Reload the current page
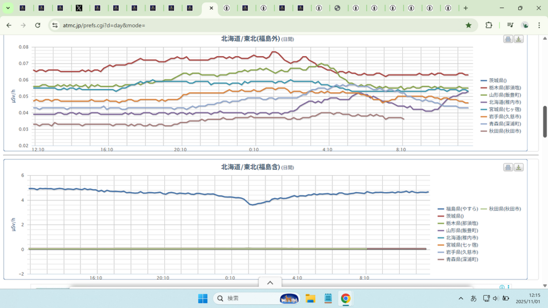The height and width of the screenshot is (308, 548). click(38, 25)
